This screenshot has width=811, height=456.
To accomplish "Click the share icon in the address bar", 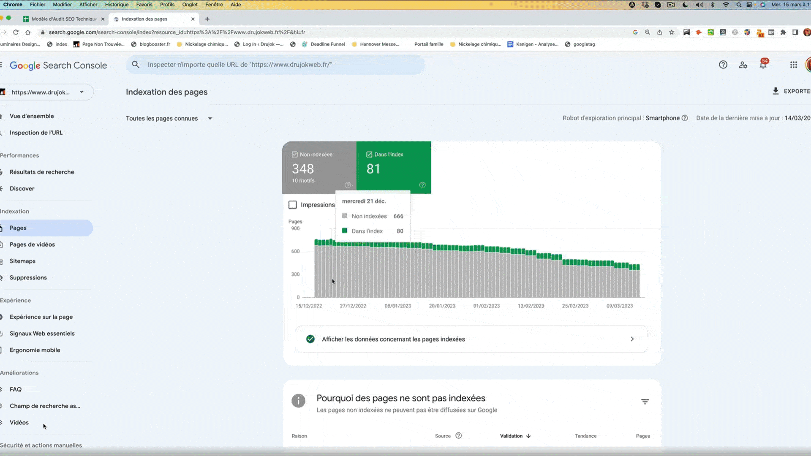I will (x=659, y=32).
